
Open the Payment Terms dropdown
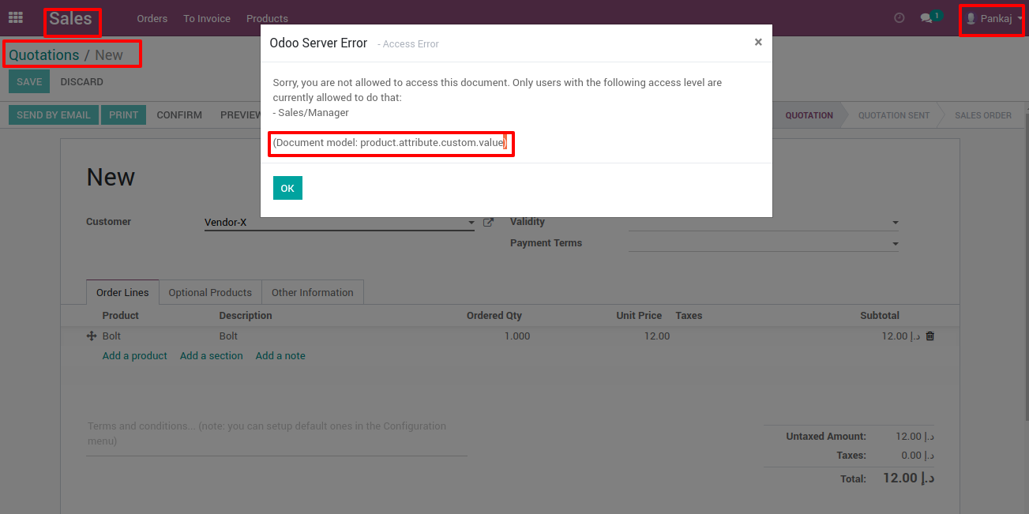coord(895,242)
